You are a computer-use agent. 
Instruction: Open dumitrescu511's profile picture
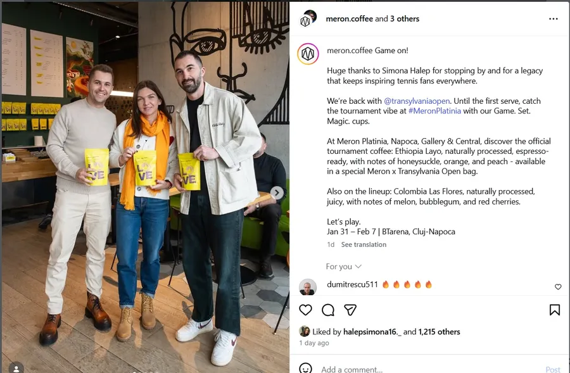point(308,288)
